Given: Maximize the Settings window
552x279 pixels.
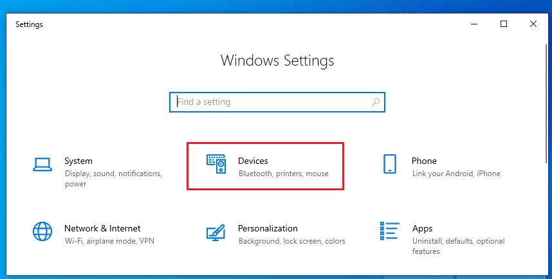Looking at the screenshot, I should (x=504, y=24).
